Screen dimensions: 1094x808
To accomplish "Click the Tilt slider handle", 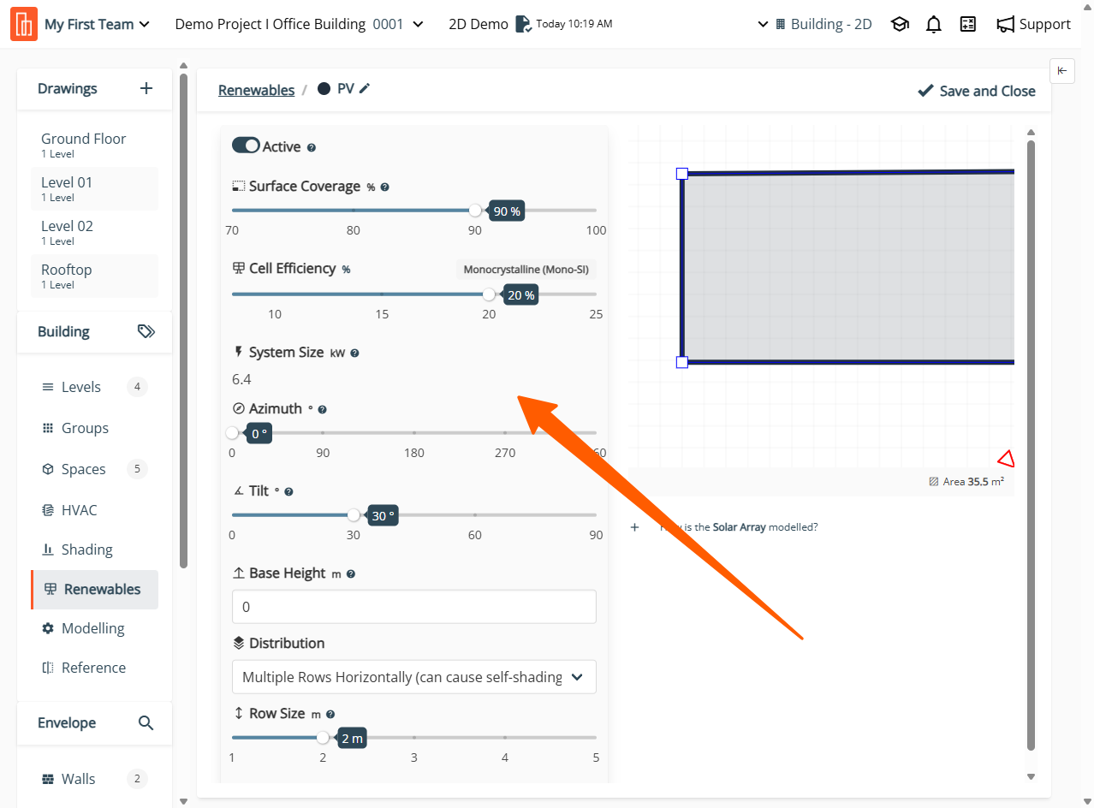I will pos(354,515).
